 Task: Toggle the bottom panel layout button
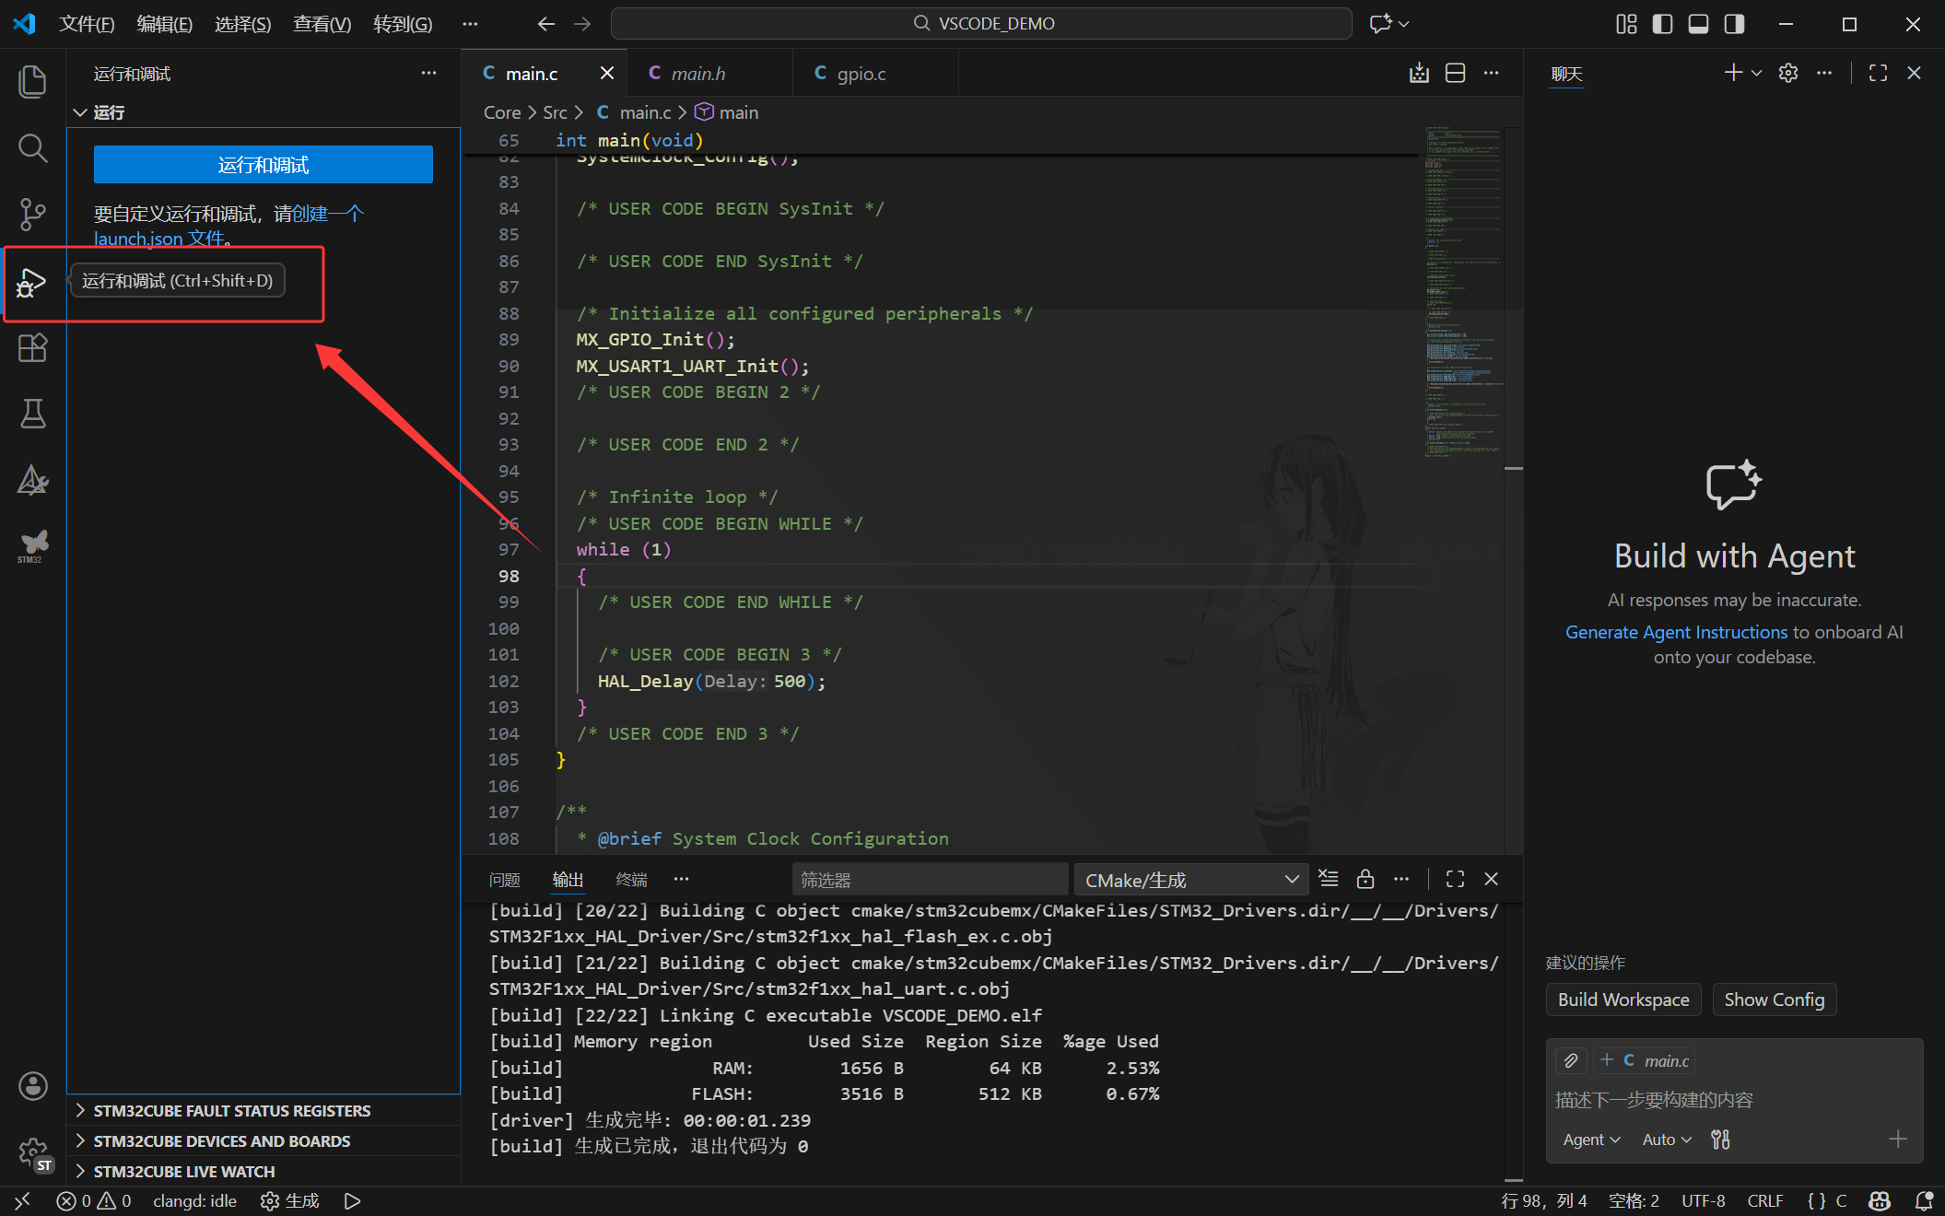pyautogui.click(x=1698, y=24)
